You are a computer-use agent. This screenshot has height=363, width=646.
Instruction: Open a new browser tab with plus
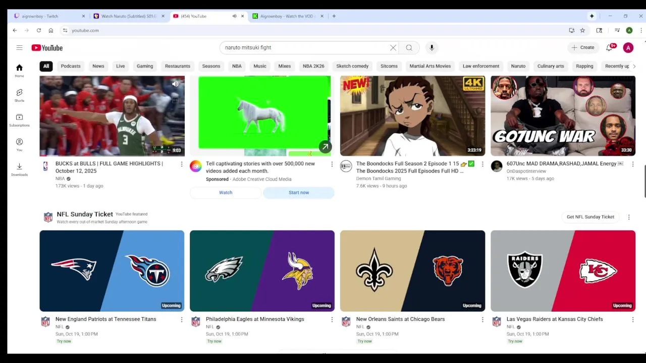[334, 16]
